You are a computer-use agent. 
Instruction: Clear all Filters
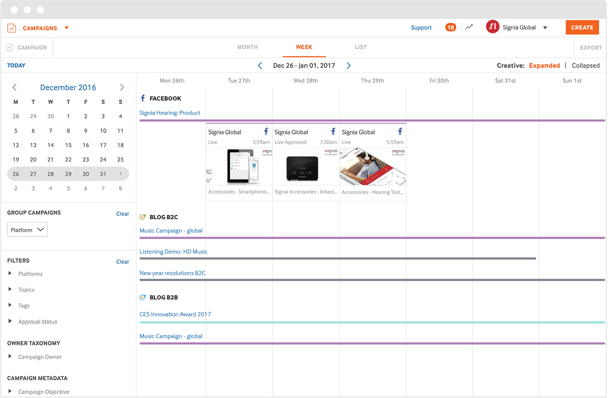point(122,262)
